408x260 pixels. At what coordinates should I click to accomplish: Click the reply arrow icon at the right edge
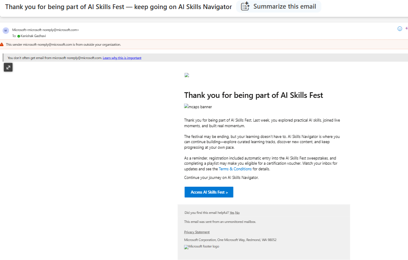[406, 28]
